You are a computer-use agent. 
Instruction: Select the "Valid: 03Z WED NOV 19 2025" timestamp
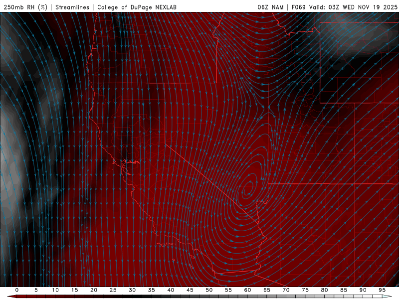point(353,7)
